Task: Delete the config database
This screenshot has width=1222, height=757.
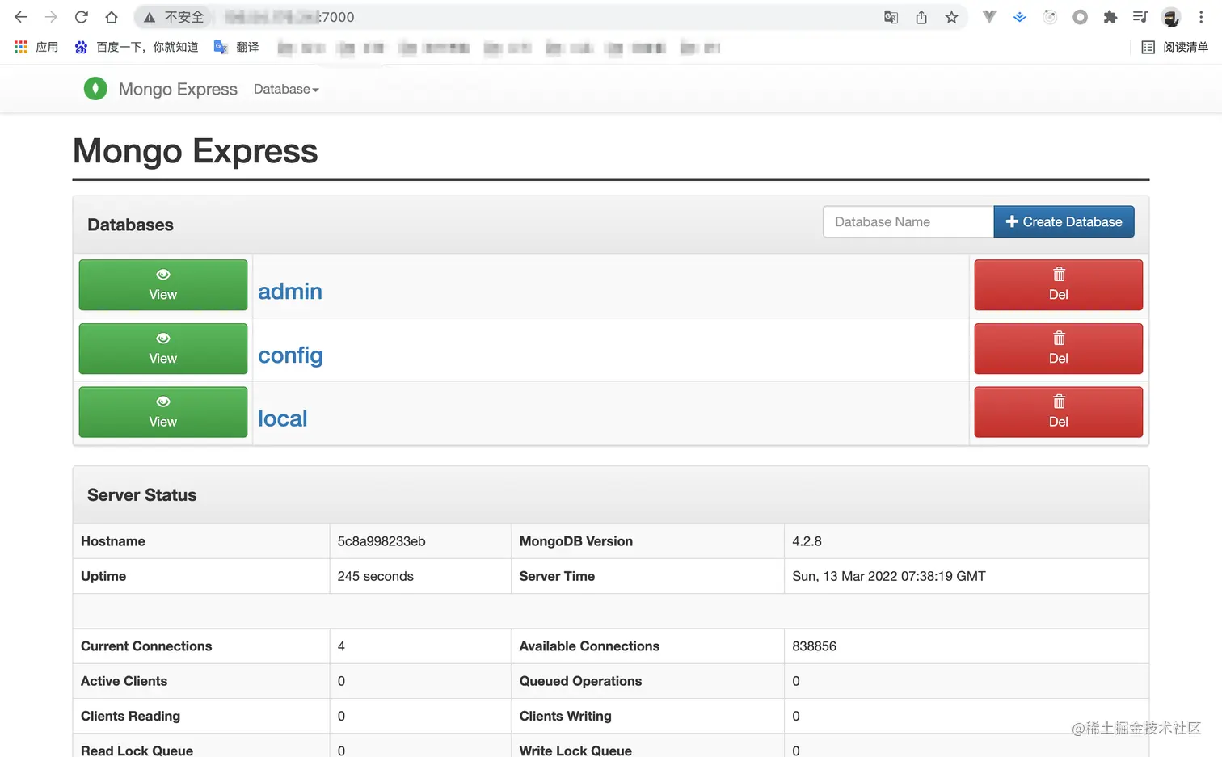Action: point(1058,348)
